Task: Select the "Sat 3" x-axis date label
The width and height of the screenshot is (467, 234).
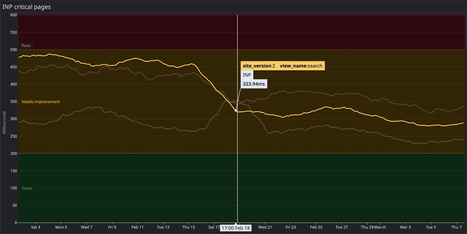Action: (x=36, y=227)
